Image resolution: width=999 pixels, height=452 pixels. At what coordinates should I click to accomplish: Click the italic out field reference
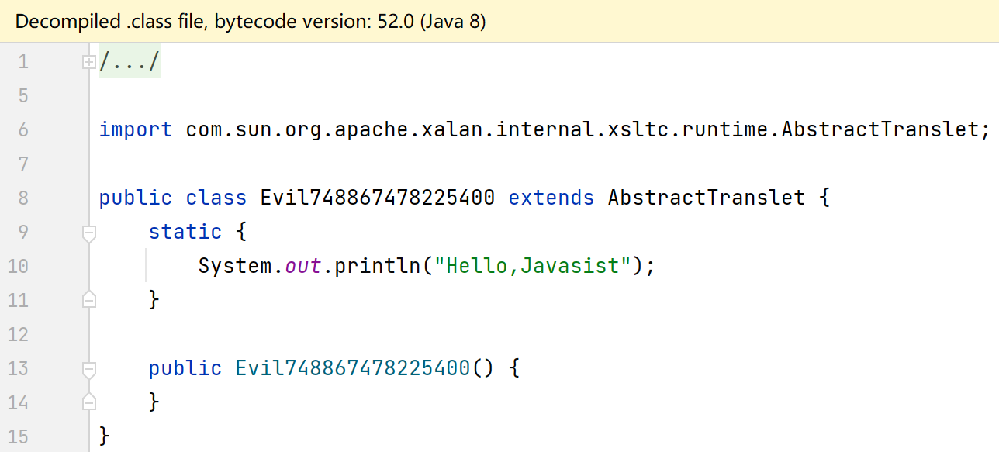303,266
